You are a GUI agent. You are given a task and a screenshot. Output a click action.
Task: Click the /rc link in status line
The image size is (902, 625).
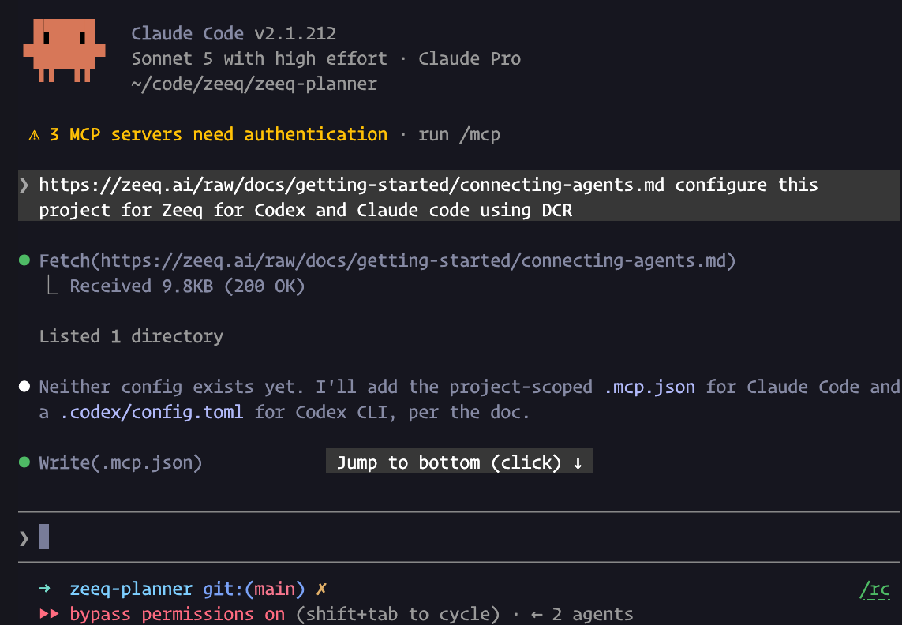click(x=874, y=589)
